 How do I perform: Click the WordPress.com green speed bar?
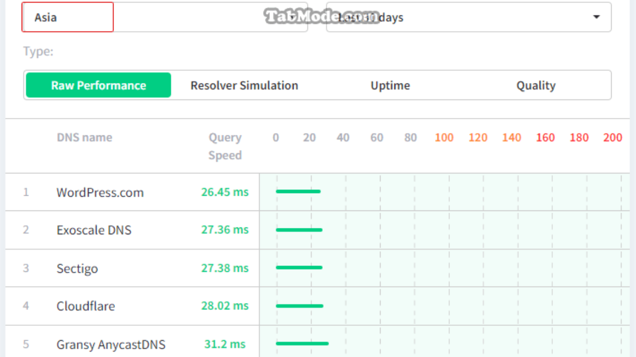click(x=298, y=191)
